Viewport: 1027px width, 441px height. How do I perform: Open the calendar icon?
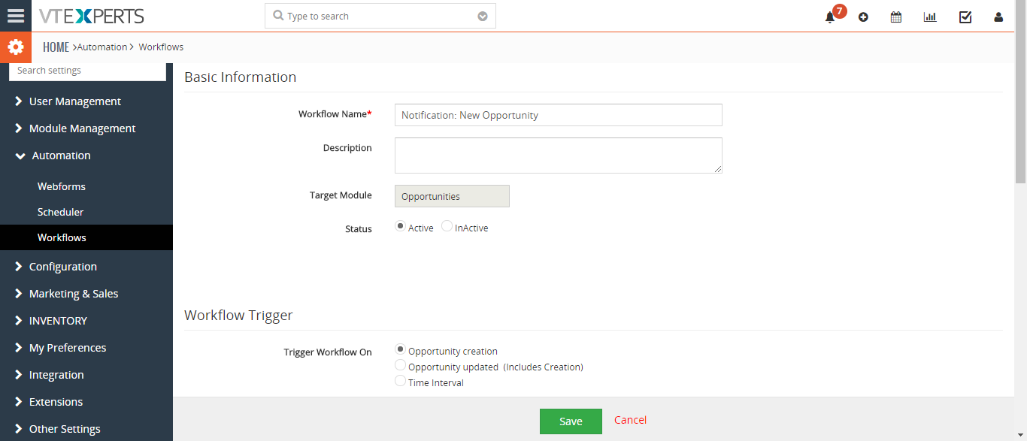pyautogui.click(x=896, y=17)
